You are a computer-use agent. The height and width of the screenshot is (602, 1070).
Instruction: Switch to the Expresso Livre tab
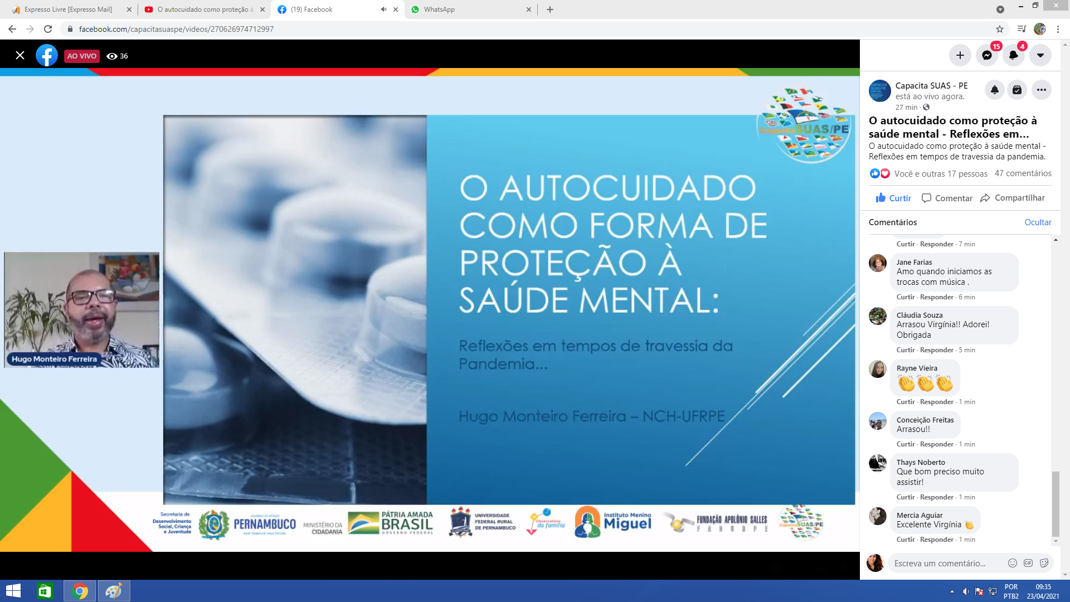click(68, 9)
